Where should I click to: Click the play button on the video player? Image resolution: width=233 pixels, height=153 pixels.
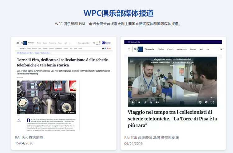[x=133, y=102]
